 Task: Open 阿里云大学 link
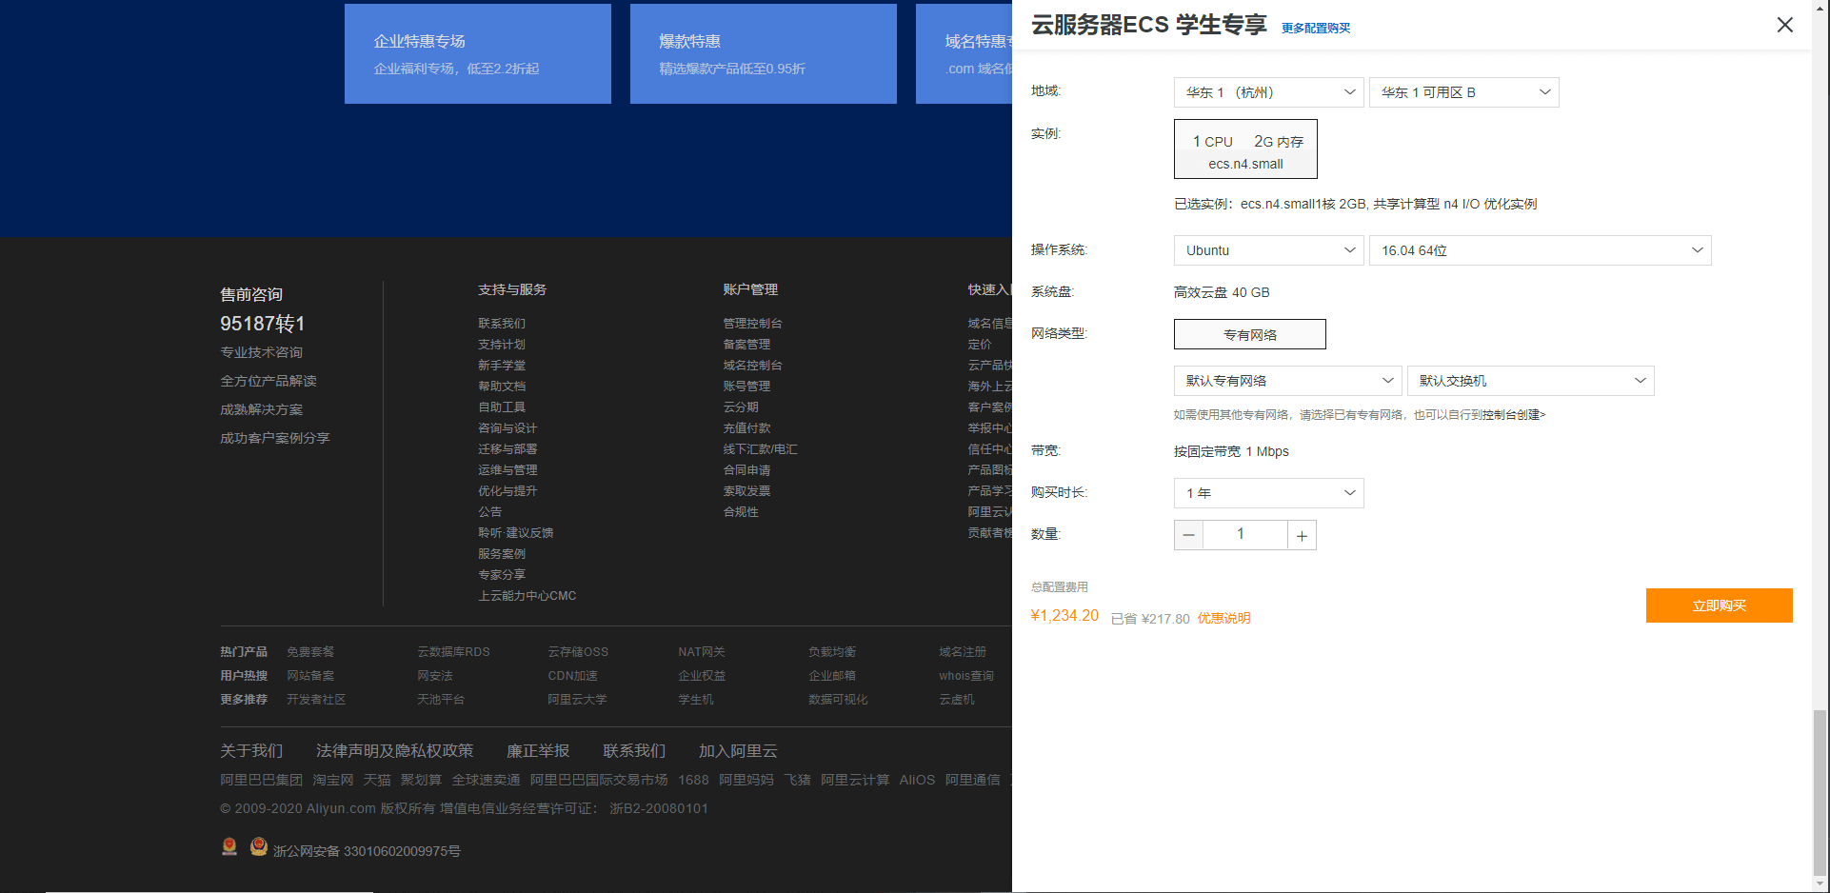pos(577,700)
